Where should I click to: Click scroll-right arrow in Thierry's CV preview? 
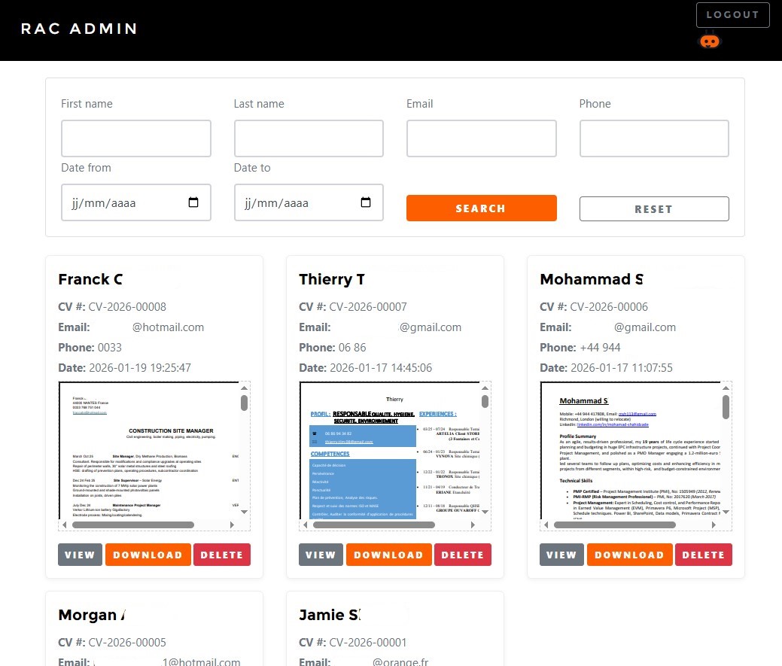pos(473,525)
